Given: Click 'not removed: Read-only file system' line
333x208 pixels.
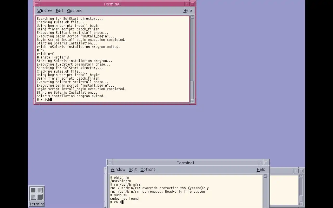Looking at the screenshot, I should coord(157,192).
